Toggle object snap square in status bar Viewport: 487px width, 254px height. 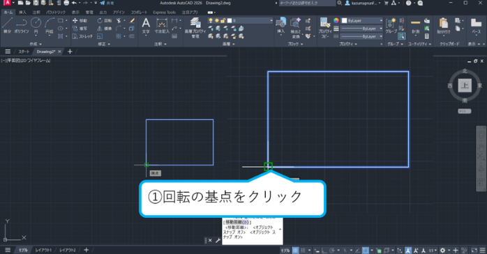[x=366, y=251]
